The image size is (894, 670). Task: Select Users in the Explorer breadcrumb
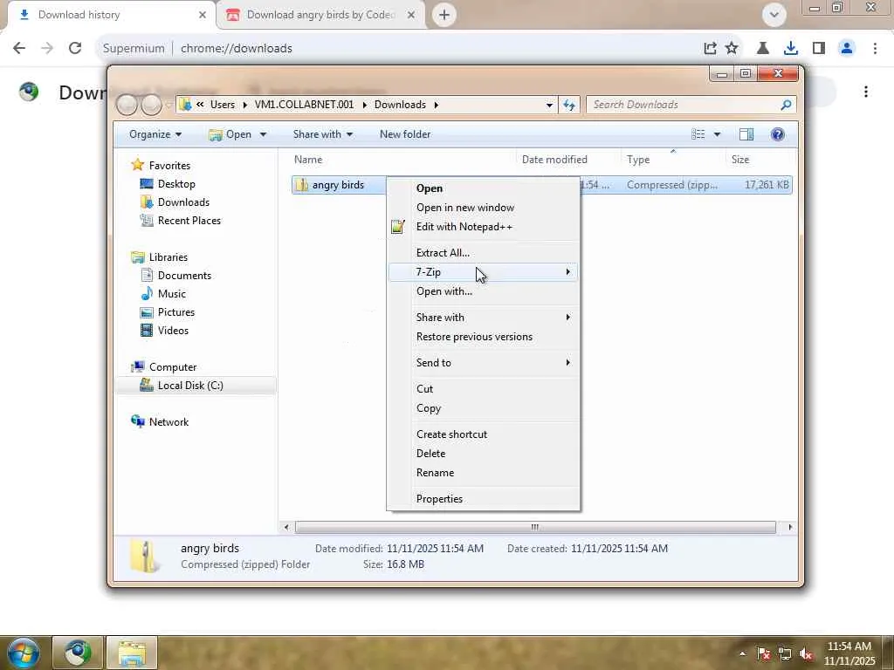pos(223,105)
